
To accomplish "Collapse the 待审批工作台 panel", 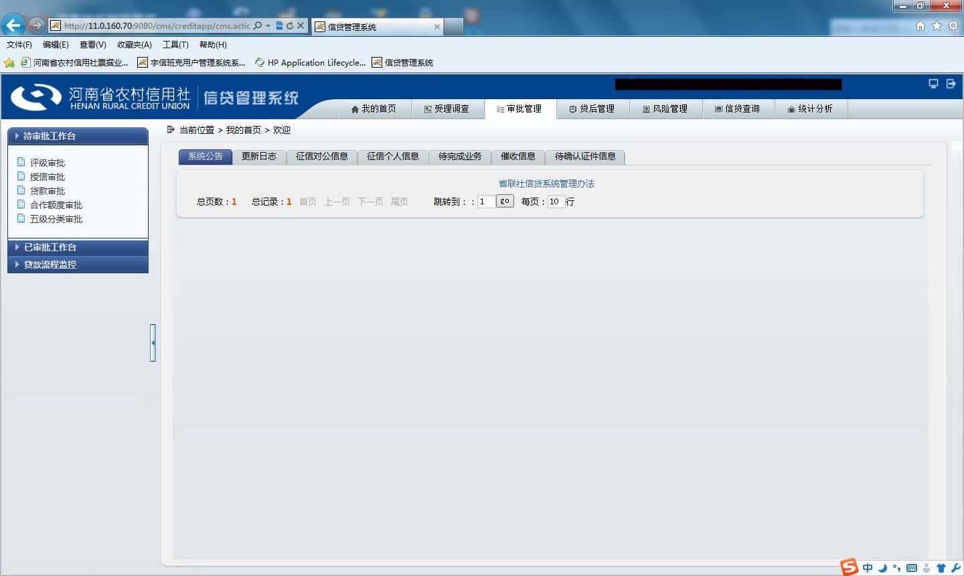I will (78, 136).
